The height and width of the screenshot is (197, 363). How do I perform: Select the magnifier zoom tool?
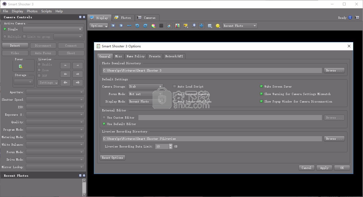tap(194, 26)
